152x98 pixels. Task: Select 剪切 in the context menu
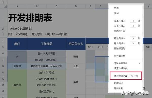coord(116,8)
